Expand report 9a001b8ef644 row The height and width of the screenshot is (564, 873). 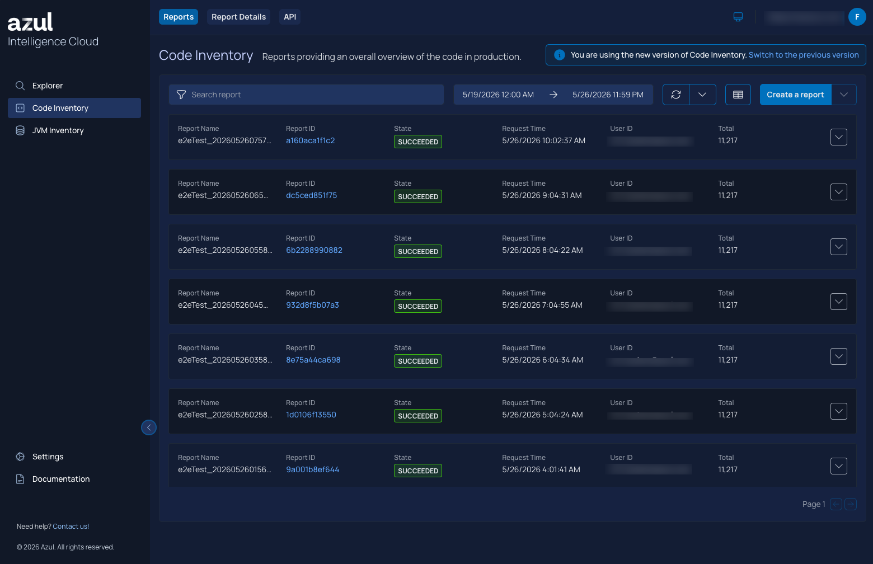click(x=839, y=466)
